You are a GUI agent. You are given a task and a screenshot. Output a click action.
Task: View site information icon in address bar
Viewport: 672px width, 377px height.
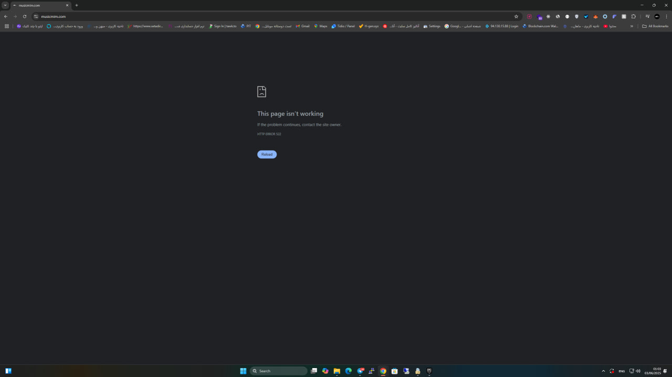pyautogui.click(x=36, y=16)
